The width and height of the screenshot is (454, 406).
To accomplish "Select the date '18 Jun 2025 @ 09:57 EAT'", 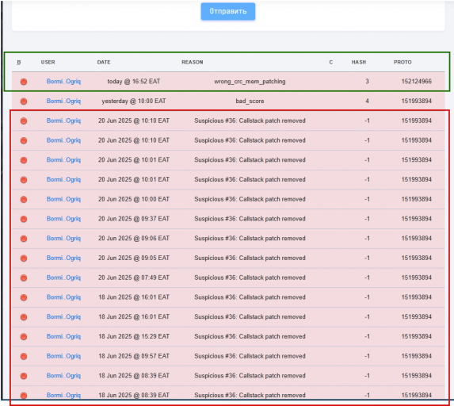I will tap(134, 356).
